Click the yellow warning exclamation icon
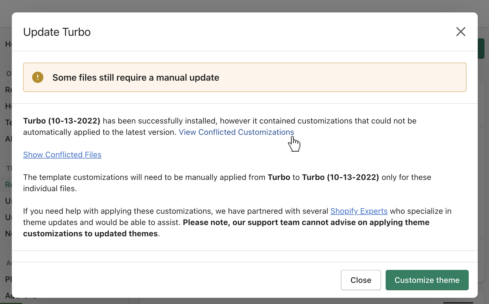Image resolution: width=489 pixels, height=304 pixels. (x=38, y=77)
